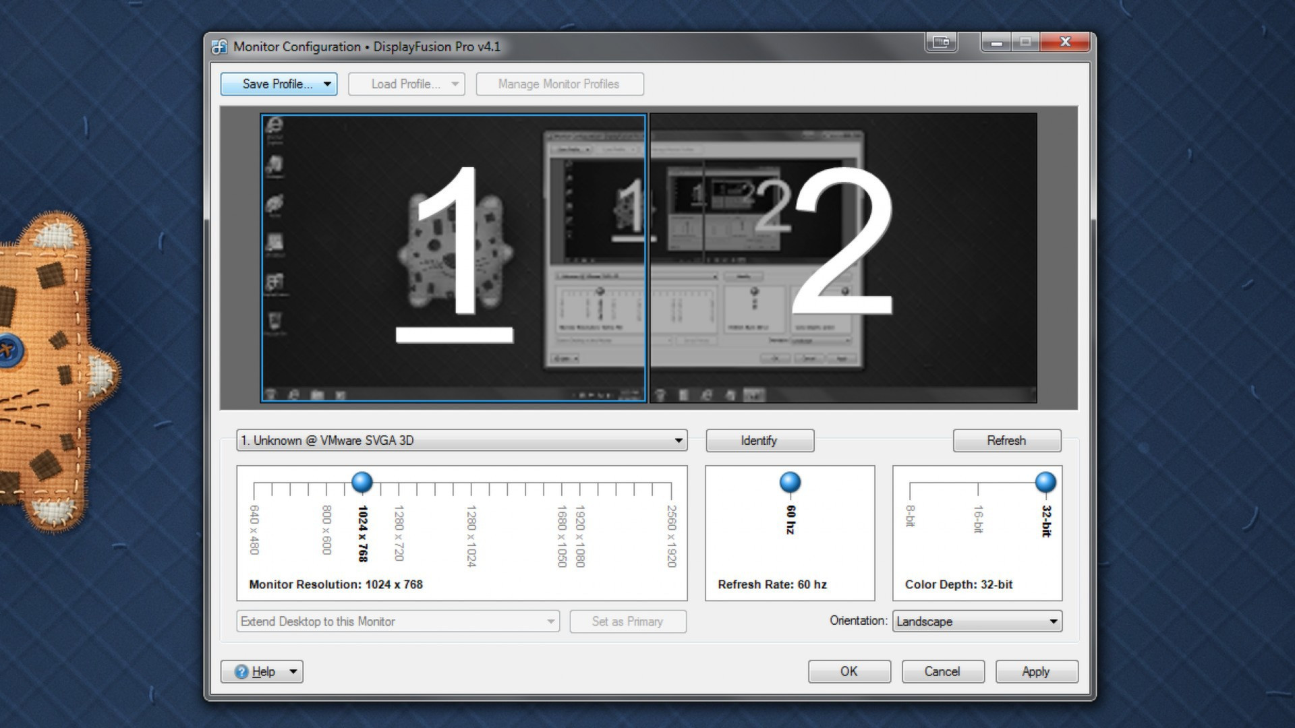Open Manage Monitor Profiles

559,84
